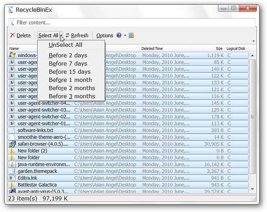This screenshot has width=267, height=212.
Task: Choose Before 3 months menu entry
Action: click(x=72, y=96)
